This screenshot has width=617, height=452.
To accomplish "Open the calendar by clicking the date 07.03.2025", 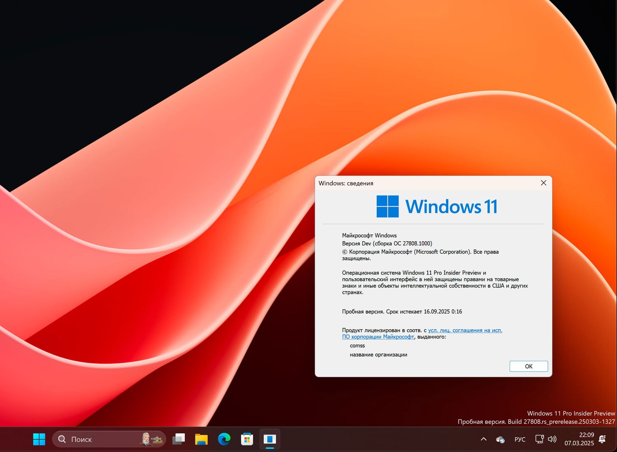I will click(579, 443).
